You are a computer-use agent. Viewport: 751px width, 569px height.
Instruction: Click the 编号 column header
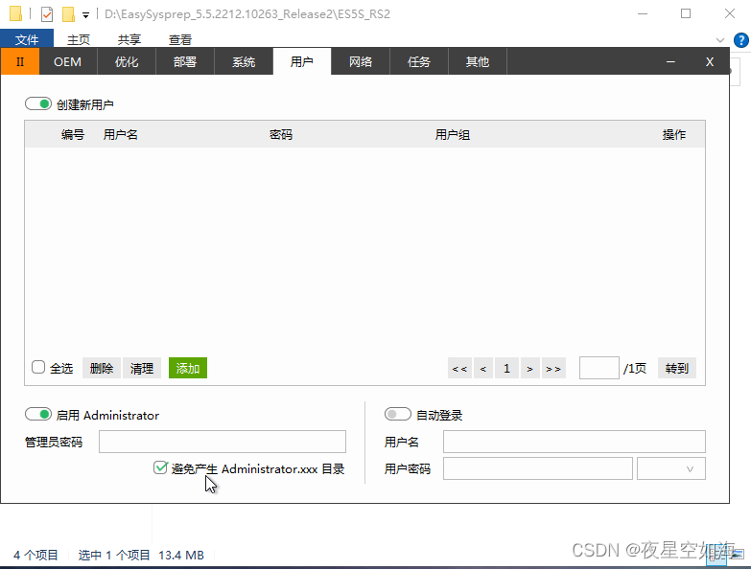click(x=73, y=135)
